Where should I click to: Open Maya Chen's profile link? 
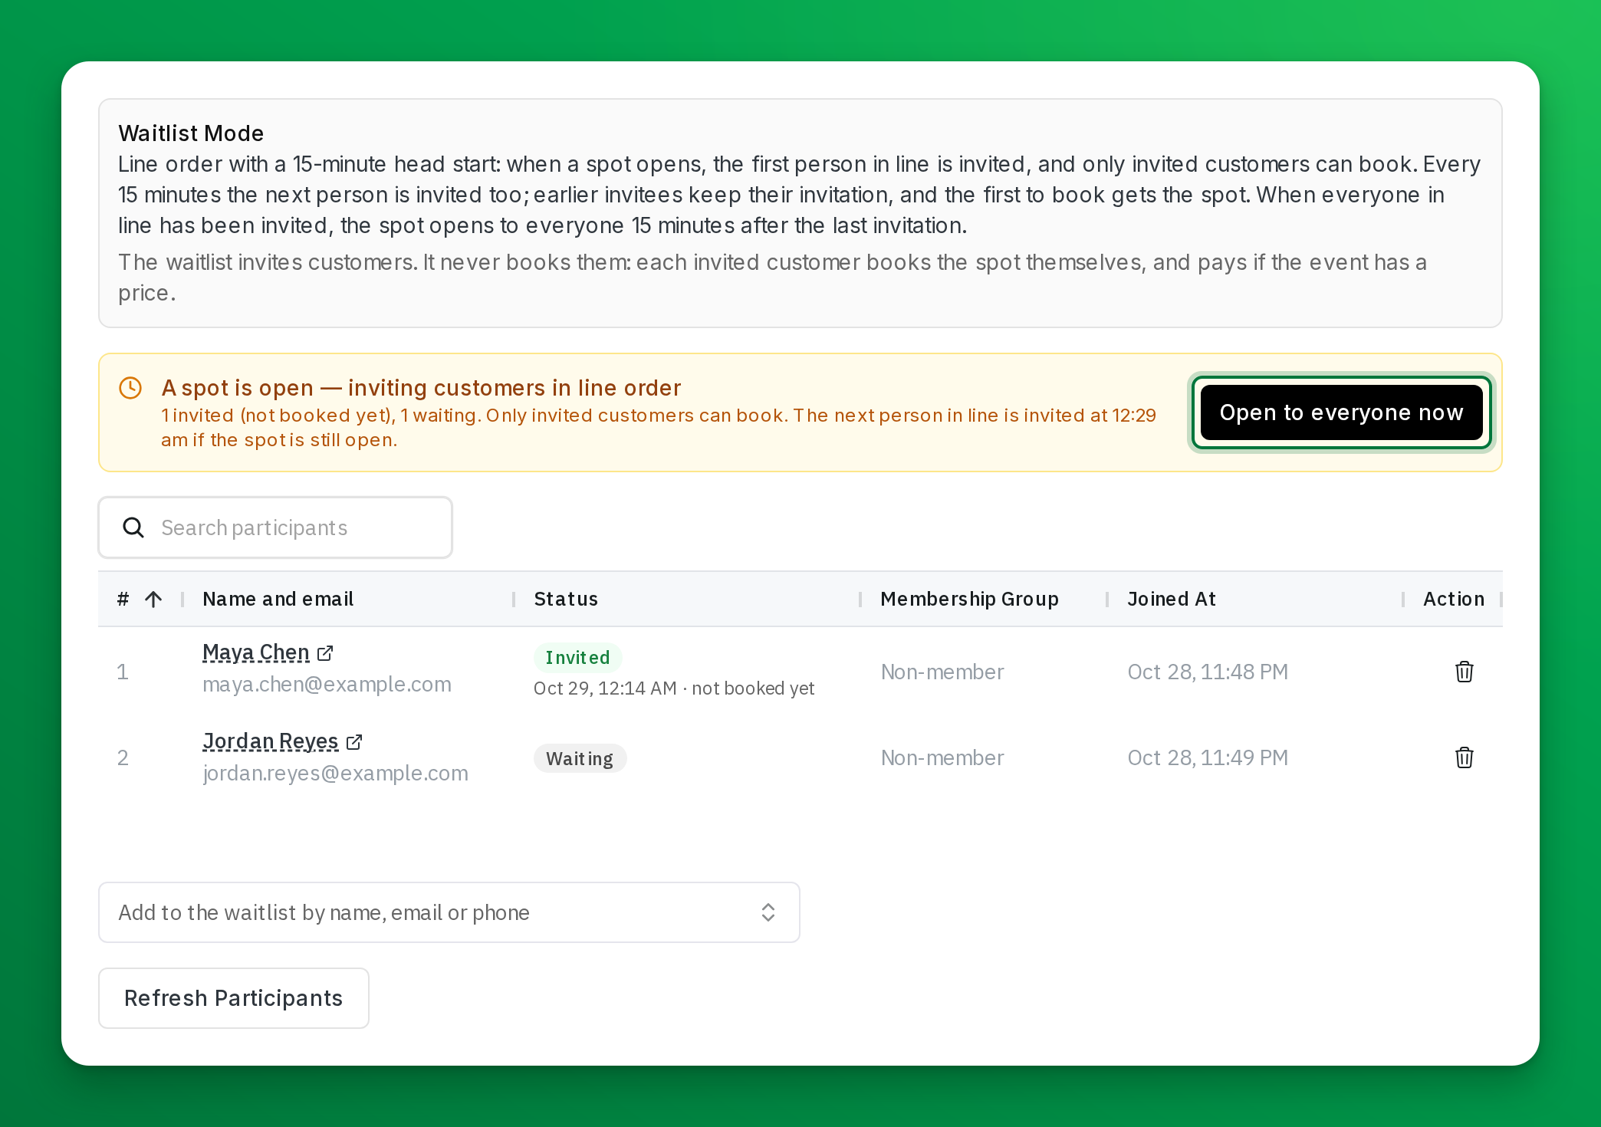coord(256,652)
